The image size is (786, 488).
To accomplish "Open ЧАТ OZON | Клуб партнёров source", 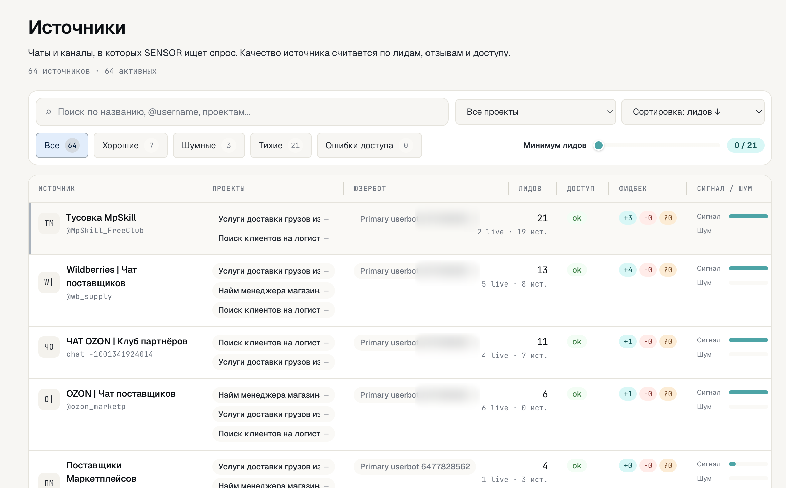I will pyautogui.click(x=127, y=341).
